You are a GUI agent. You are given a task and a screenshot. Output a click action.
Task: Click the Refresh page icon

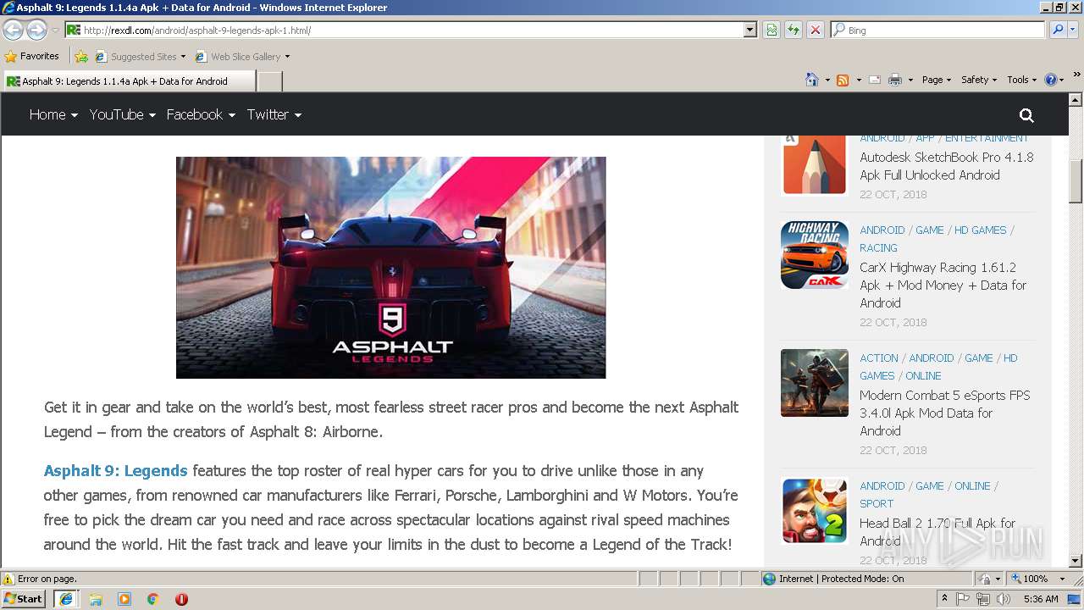794,30
